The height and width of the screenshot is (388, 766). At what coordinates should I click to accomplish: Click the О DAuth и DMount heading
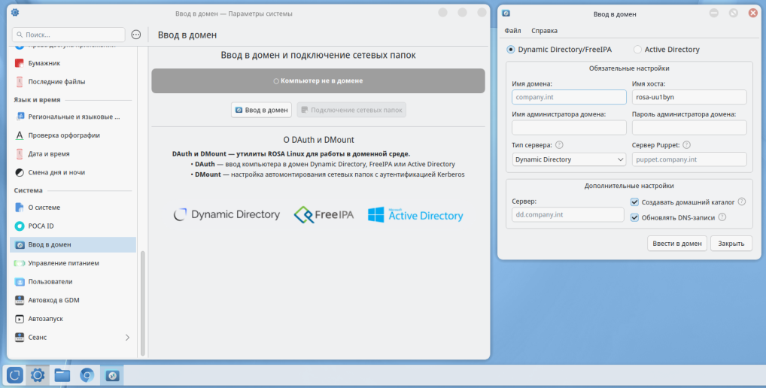coord(318,140)
